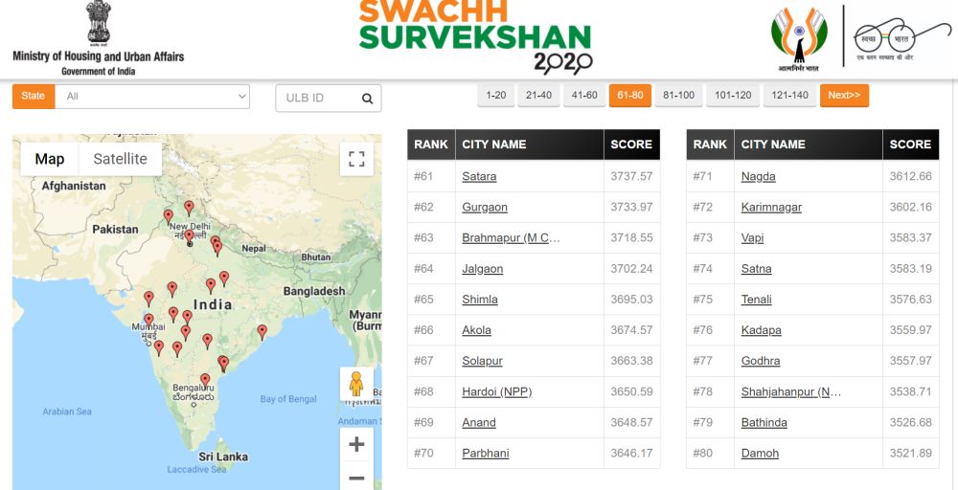Open the Vapi city link
Viewport: 958px width, 490px height.
[x=752, y=238]
